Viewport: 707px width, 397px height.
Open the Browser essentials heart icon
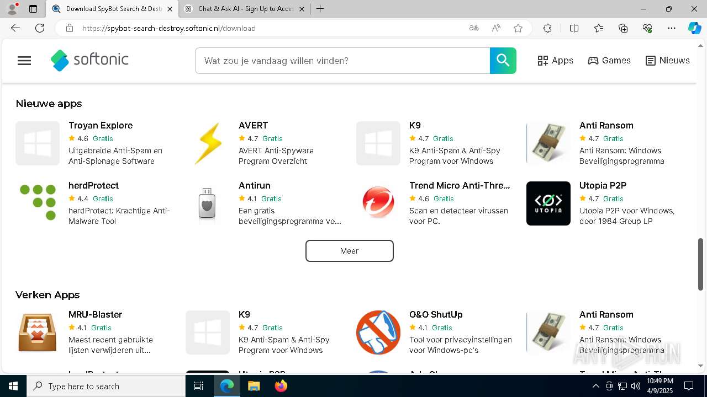[647, 28]
